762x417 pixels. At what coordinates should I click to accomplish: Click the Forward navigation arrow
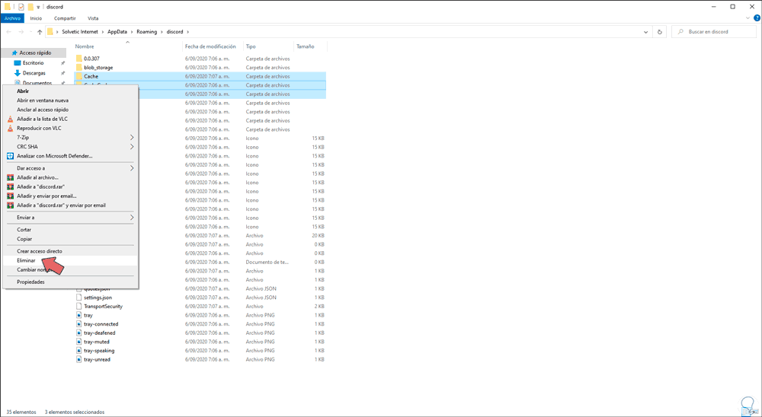point(21,32)
